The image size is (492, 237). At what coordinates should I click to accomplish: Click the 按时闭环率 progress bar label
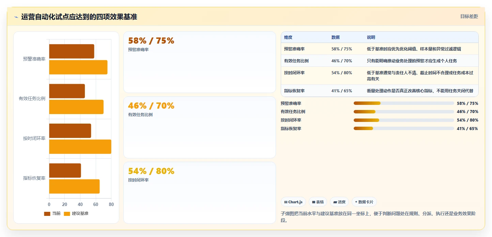291,120
